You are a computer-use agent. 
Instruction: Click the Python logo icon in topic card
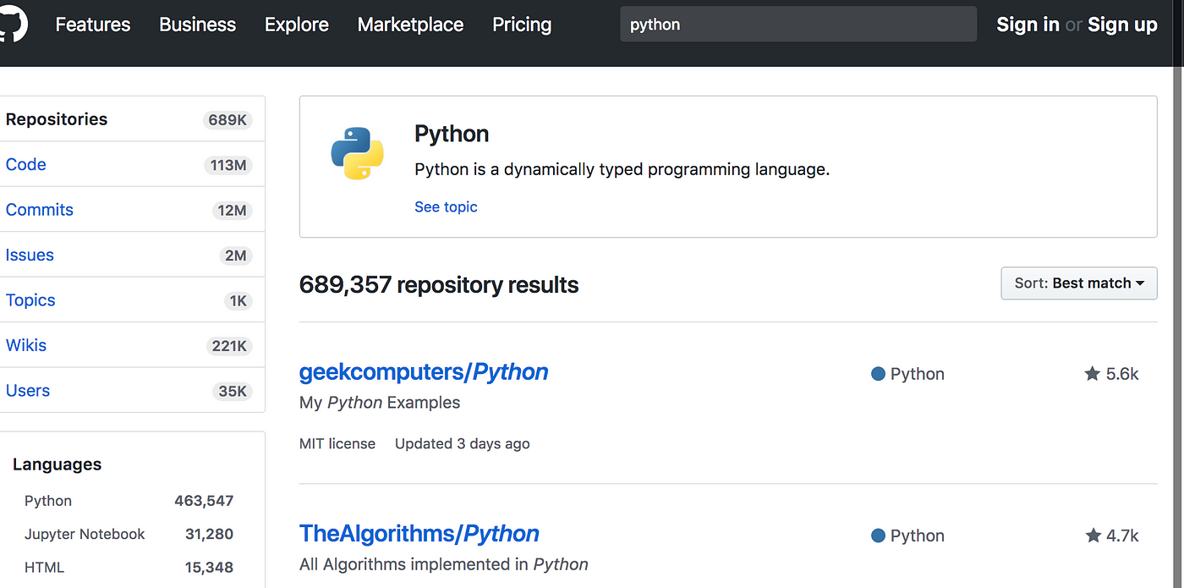(x=357, y=153)
